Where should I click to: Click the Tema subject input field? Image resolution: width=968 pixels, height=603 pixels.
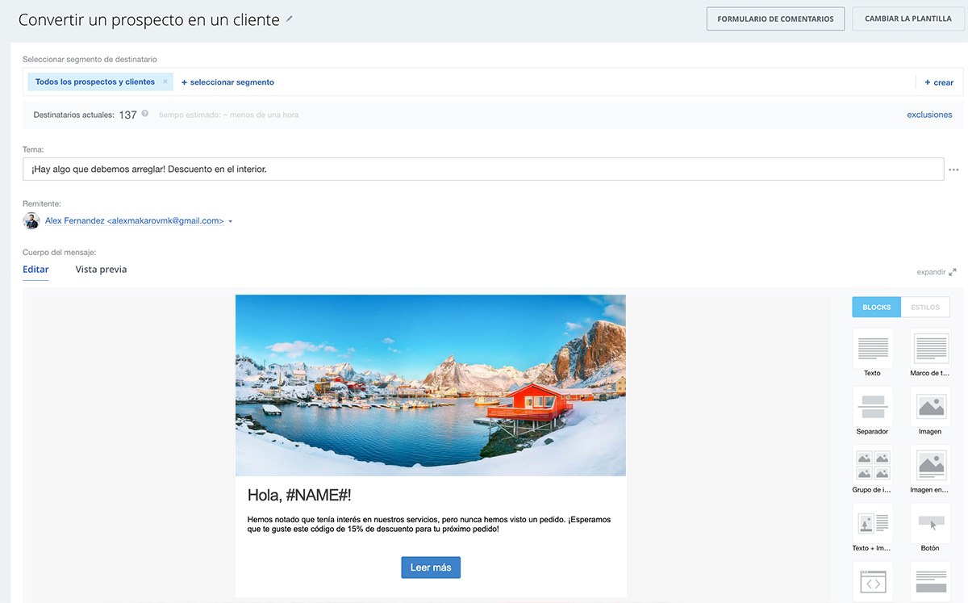[x=482, y=170]
